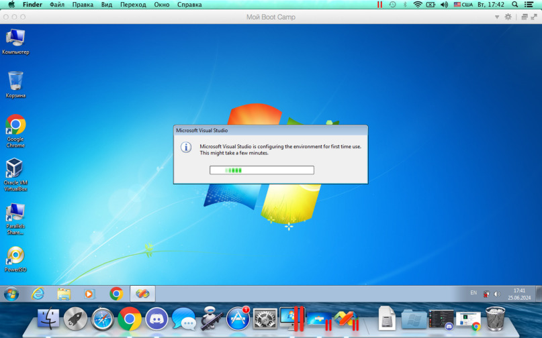
Task: Select Parallels Shared Folders desktop icon
Action: (x=15, y=219)
